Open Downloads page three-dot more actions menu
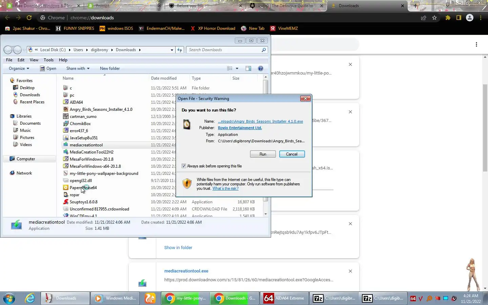The image size is (488, 305). point(476,44)
